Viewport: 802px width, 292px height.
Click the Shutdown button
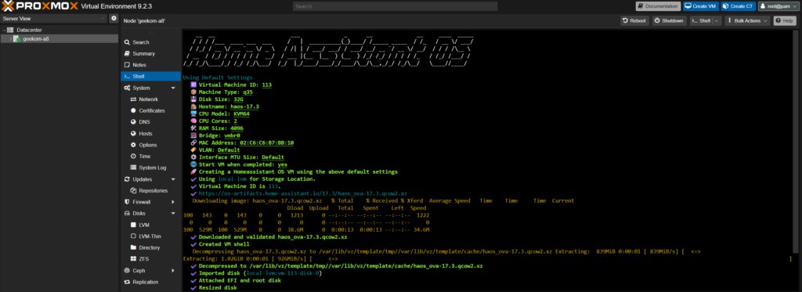[669, 21]
